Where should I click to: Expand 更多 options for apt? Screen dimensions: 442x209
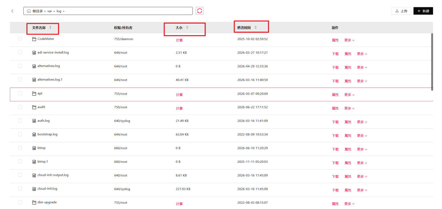(349, 95)
